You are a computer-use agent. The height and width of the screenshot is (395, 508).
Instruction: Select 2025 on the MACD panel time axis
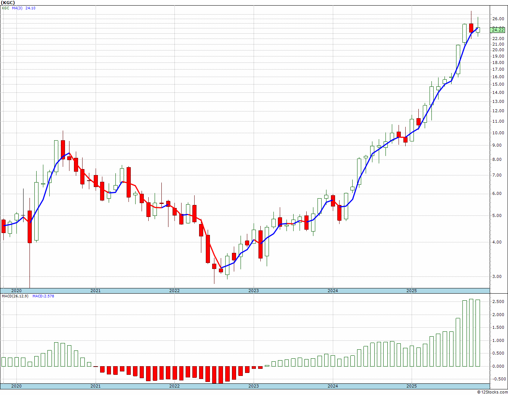[412, 386]
